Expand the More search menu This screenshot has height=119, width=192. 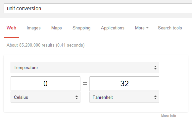[x=142, y=28]
